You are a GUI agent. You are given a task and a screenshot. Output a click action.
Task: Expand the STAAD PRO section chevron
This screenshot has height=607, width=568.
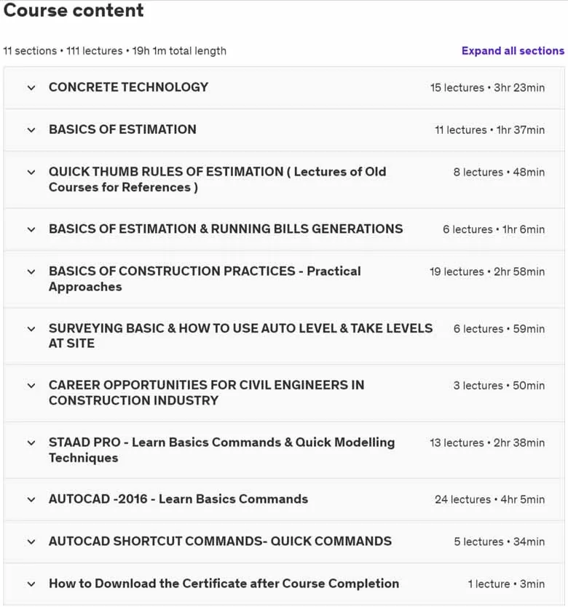click(x=31, y=443)
